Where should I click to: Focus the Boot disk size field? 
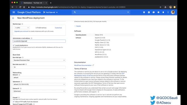tap(39, 67)
